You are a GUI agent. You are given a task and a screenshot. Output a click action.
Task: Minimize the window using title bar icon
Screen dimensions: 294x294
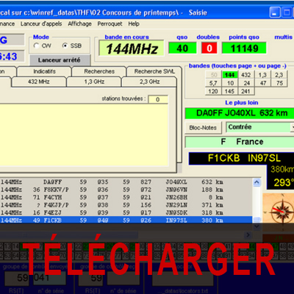pyautogui.click(x=275, y=12)
